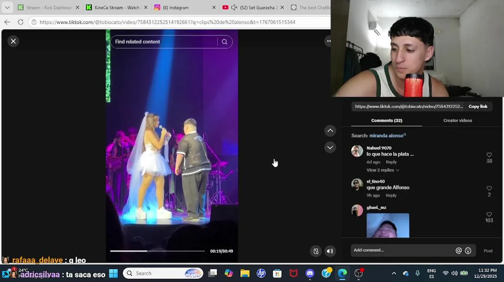Go back in the browser
This screenshot has height=282, width=504.
7,22
